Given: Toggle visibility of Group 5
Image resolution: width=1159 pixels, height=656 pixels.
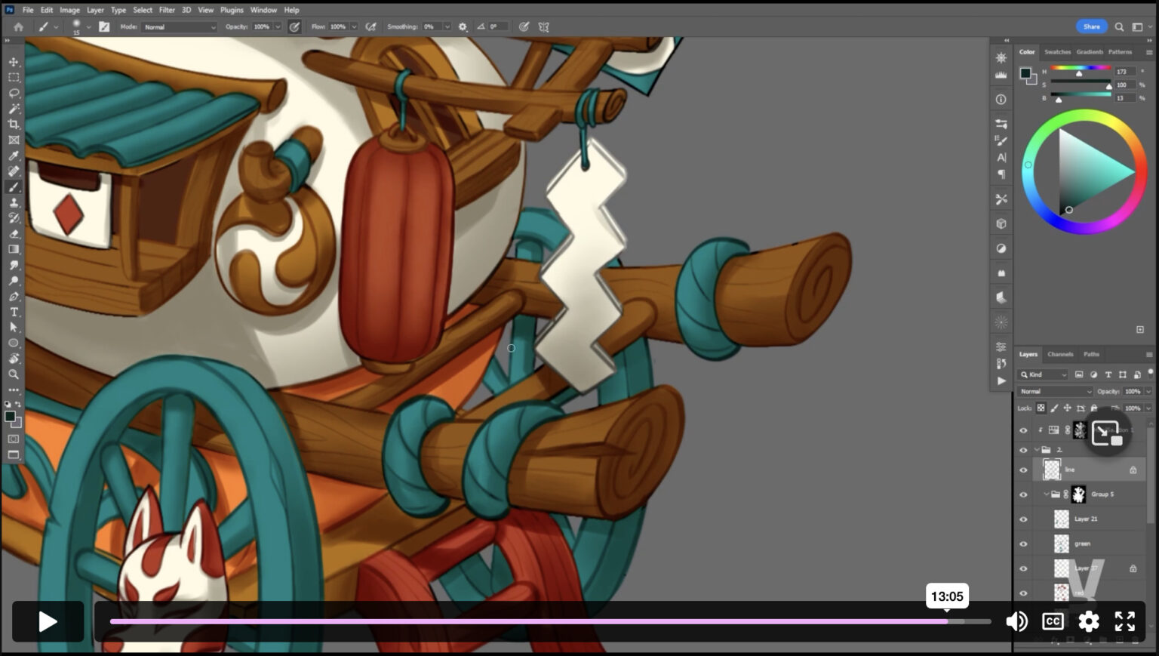Looking at the screenshot, I should 1023,494.
